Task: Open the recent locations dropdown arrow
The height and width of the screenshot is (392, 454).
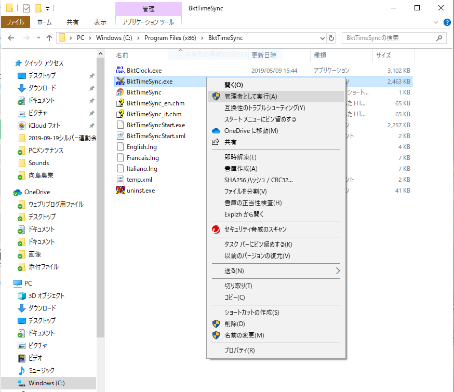Action: click(38, 38)
